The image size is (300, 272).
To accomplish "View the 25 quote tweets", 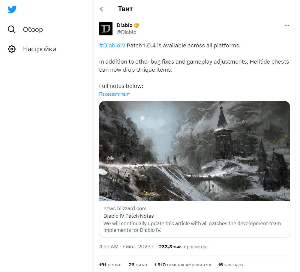I will point(138,265).
